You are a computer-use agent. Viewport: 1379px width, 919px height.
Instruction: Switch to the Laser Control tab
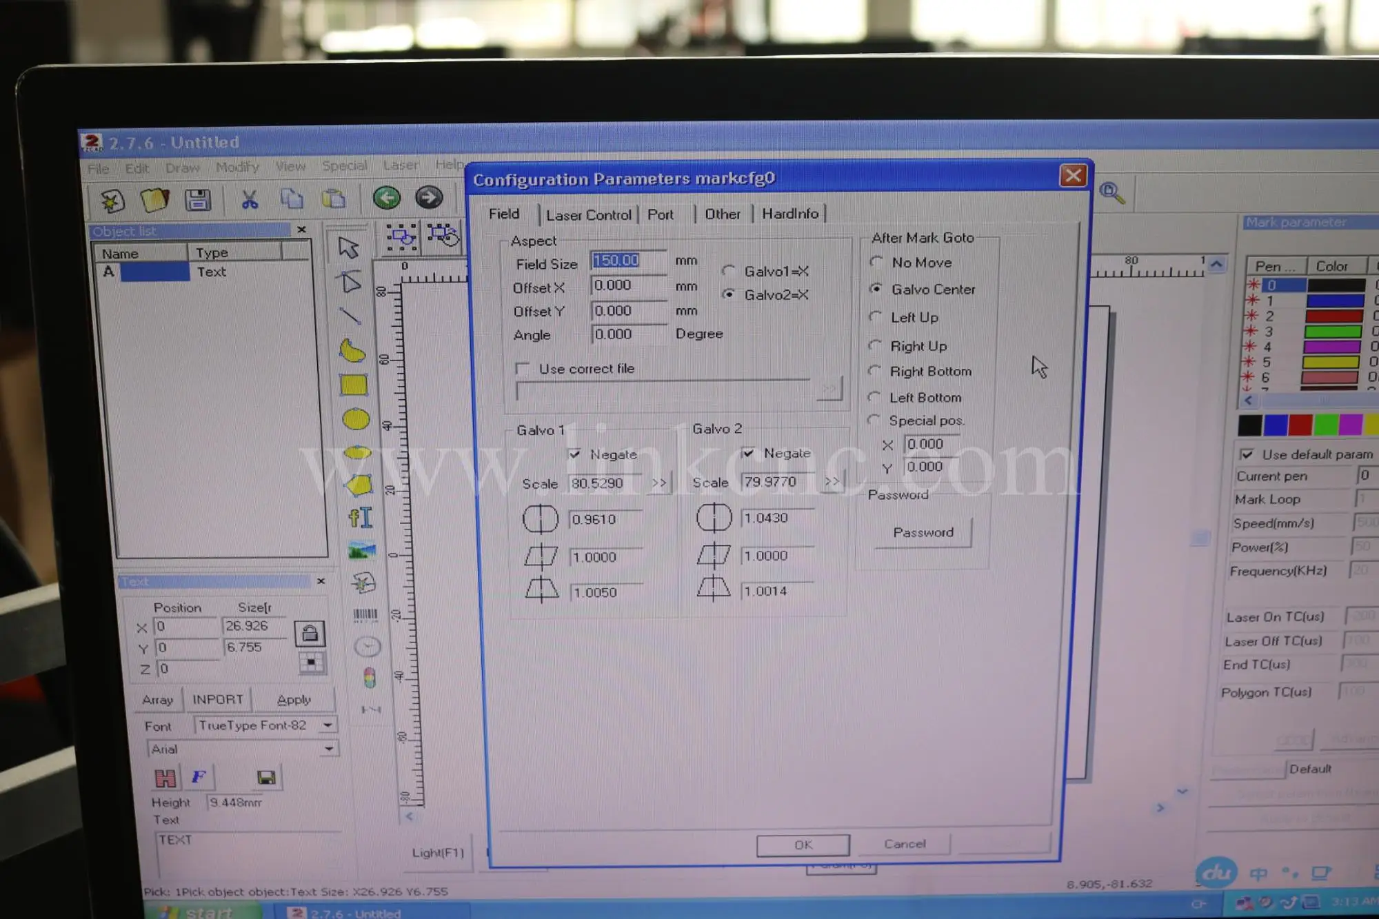[x=588, y=215]
